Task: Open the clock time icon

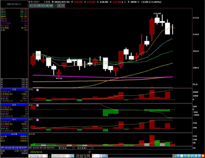Action: [182, 156]
